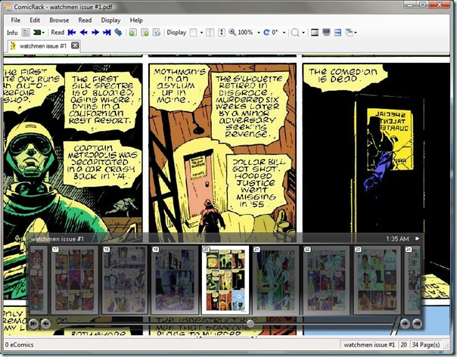Click the zoom magnifier icon
The width and height of the screenshot is (457, 357).
point(232,33)
